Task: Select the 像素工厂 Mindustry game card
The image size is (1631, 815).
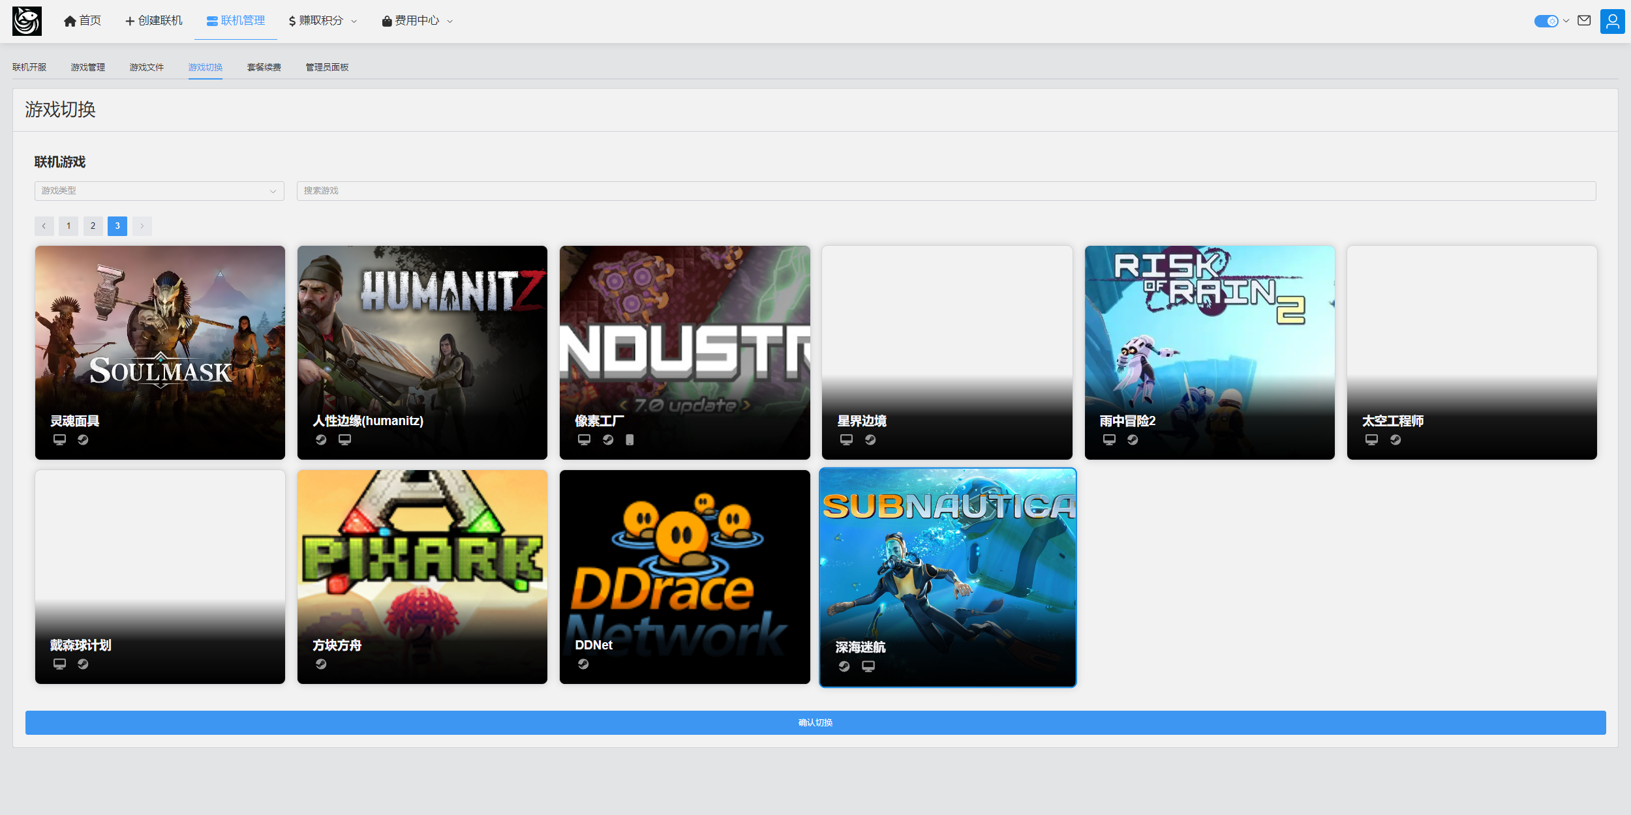Action: coord(684,353)
